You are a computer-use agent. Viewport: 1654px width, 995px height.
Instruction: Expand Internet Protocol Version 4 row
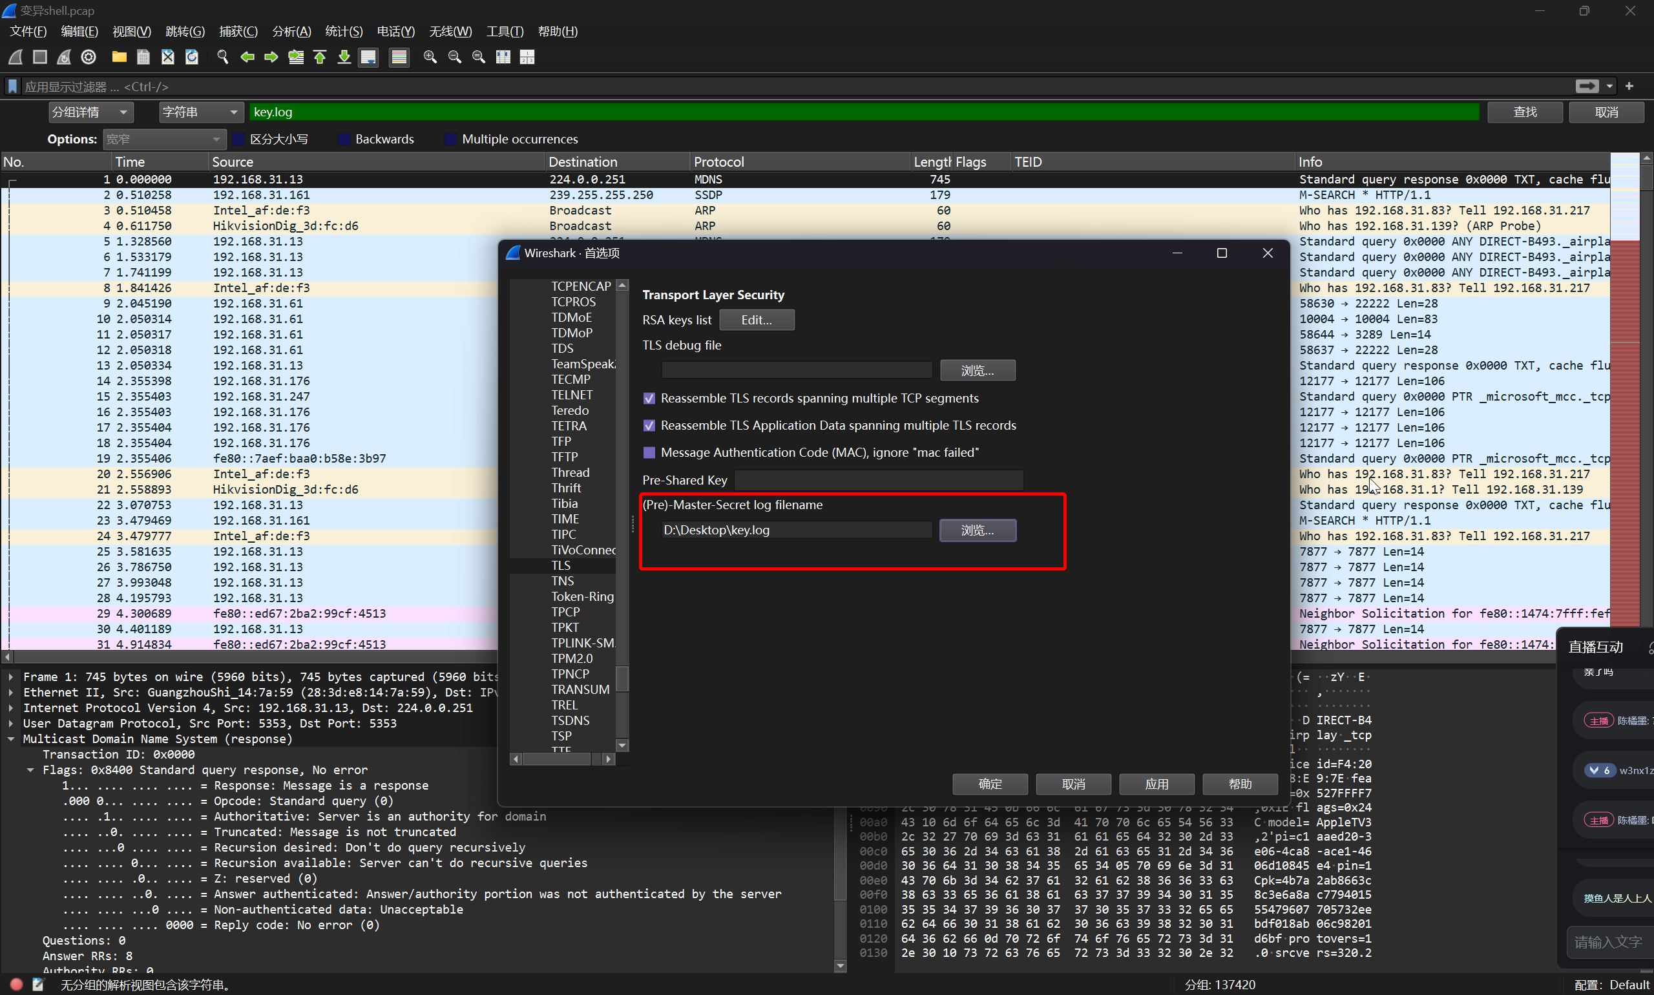pyautogui.click(x=11, y=708)
